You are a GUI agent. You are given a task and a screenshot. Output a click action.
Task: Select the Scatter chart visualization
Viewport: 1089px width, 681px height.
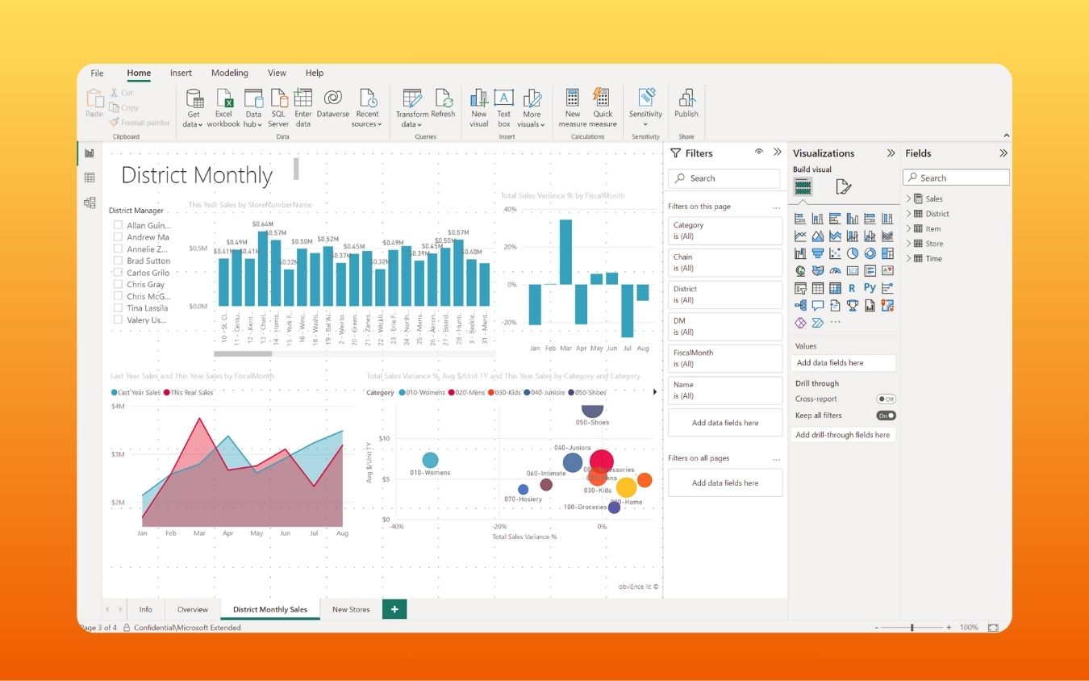(835, 253)
